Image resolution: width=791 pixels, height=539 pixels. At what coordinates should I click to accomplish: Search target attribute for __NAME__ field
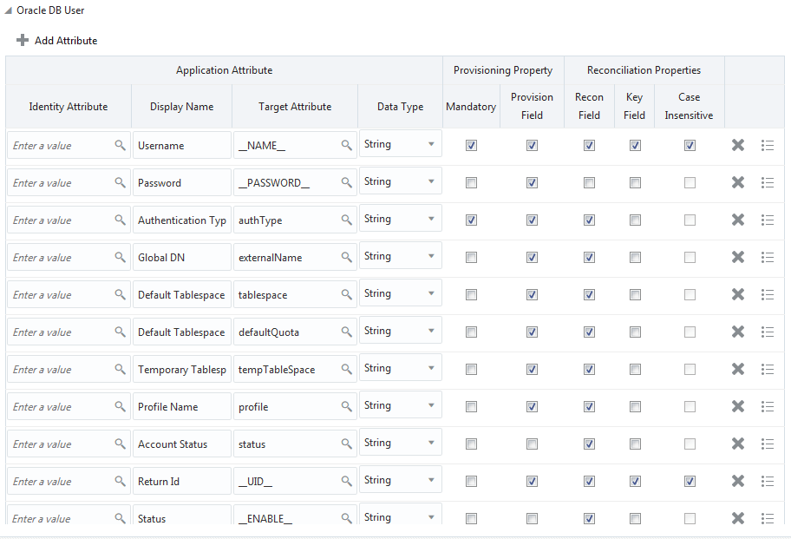coord(346,145)
